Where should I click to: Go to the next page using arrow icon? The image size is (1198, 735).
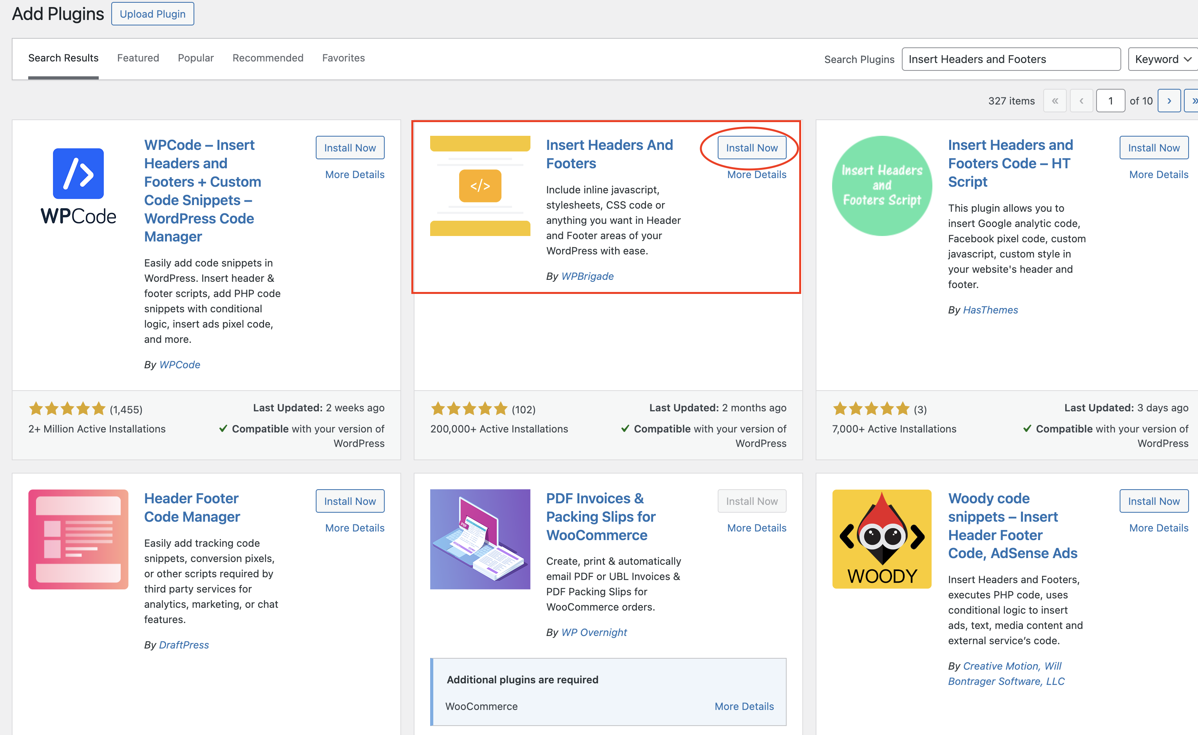point(1170,101)
